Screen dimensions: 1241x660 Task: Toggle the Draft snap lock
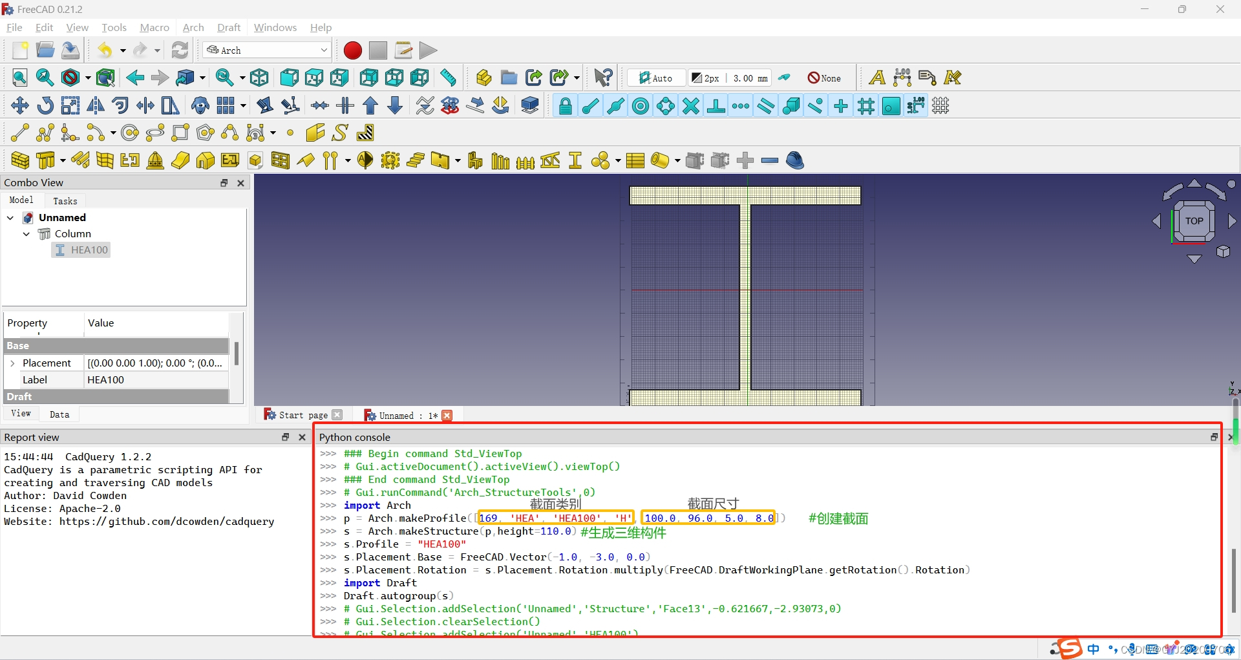click(x=565, y=105)
